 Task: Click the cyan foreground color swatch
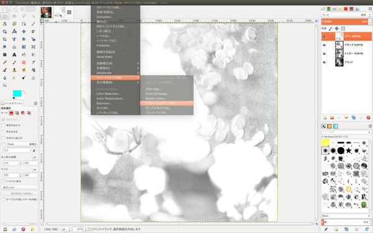click(x=17, y=93)
